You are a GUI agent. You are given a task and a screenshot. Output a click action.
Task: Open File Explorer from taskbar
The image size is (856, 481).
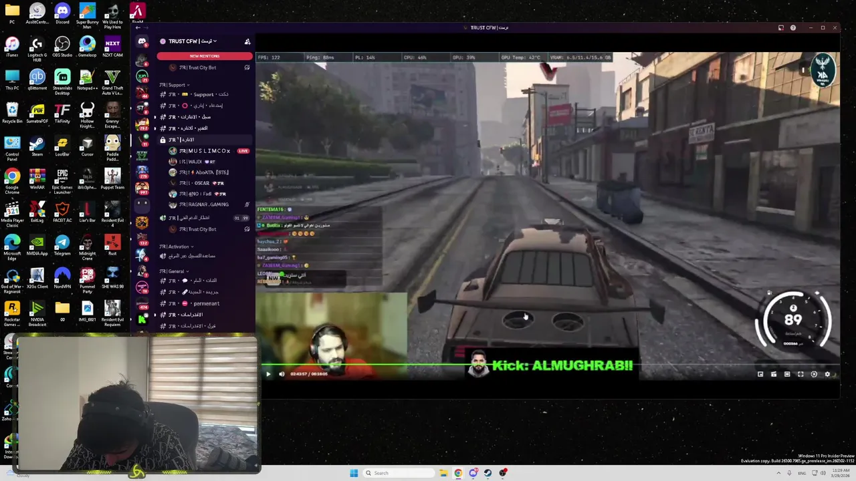pos(443,473)
